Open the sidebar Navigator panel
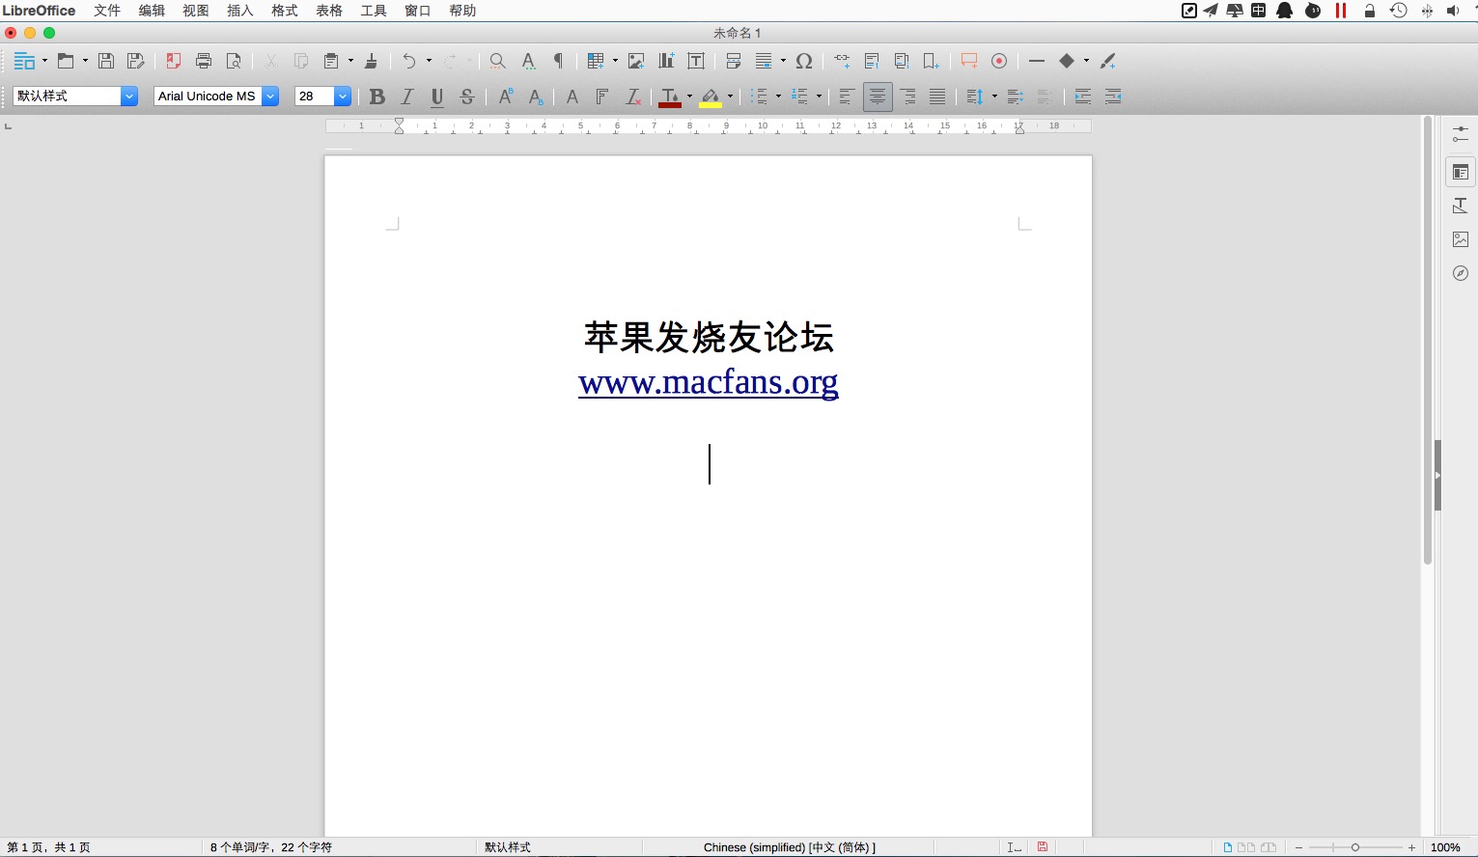1478x857 pixels. 1461,273
